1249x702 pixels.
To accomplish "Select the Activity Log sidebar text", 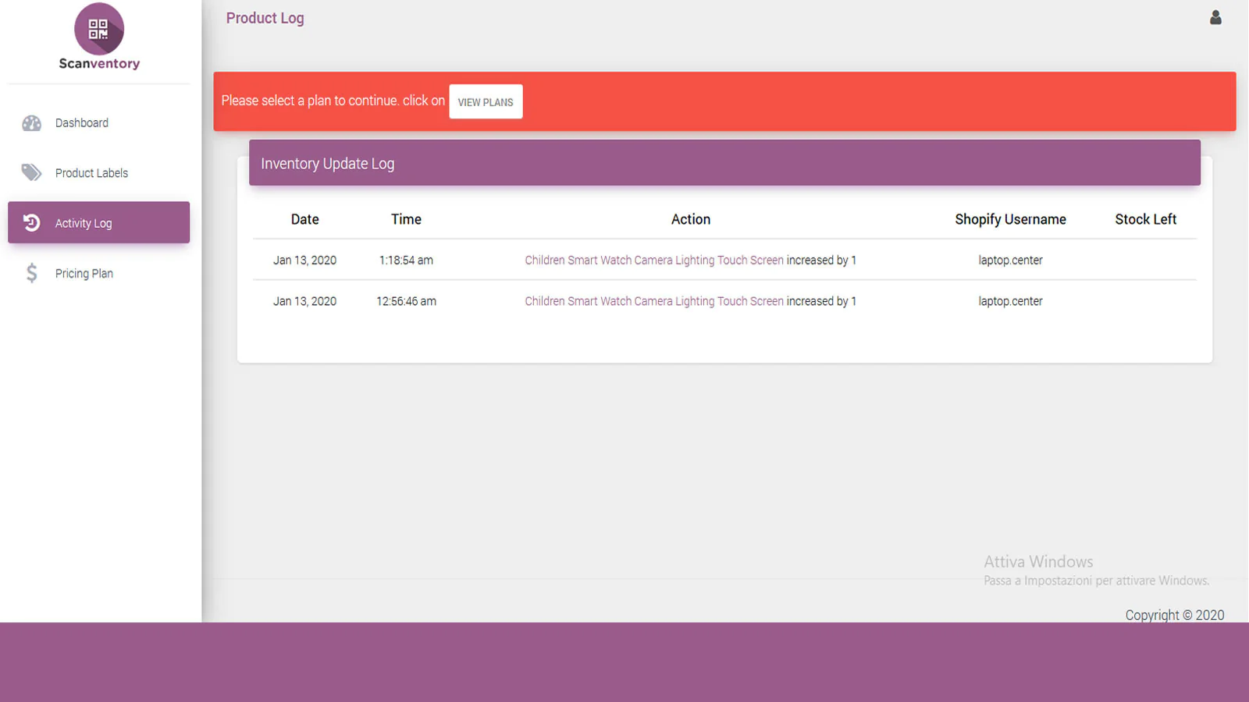I will click(84, 223).
